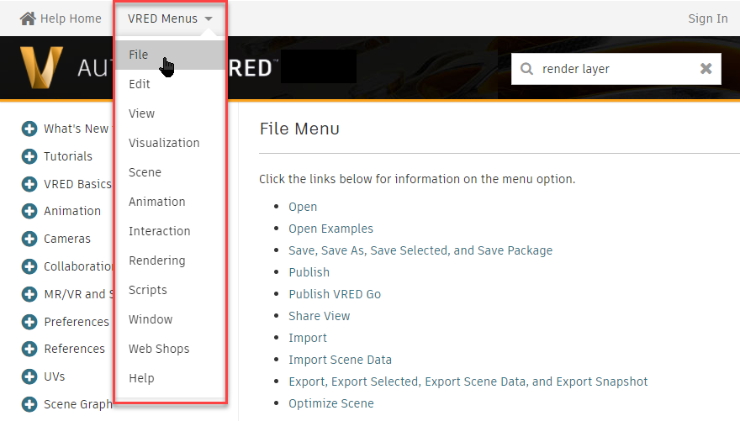Follow the Import Scene Data link
Viewport: 740px width, 421px height.
click(340, 360)
